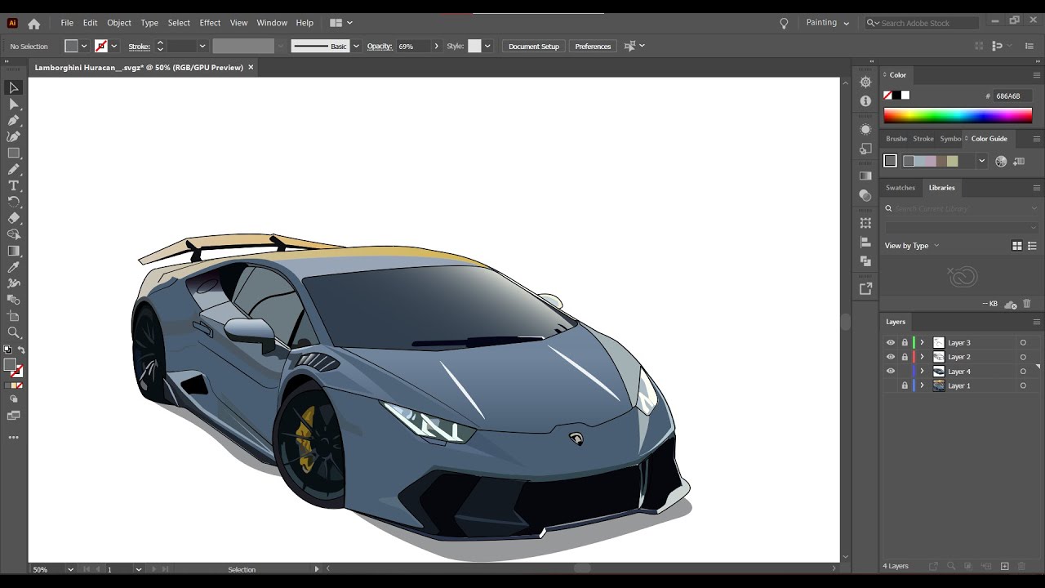
Task: Click the Color spectrum bar
Action: tap(958, 116)
